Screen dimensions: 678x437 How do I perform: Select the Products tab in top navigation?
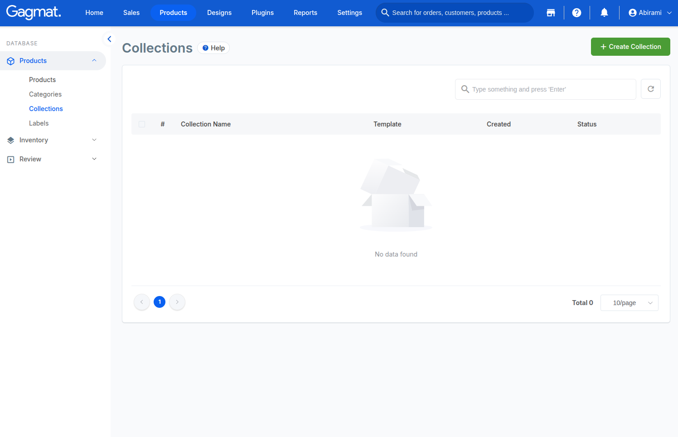(x=173, y=13)
